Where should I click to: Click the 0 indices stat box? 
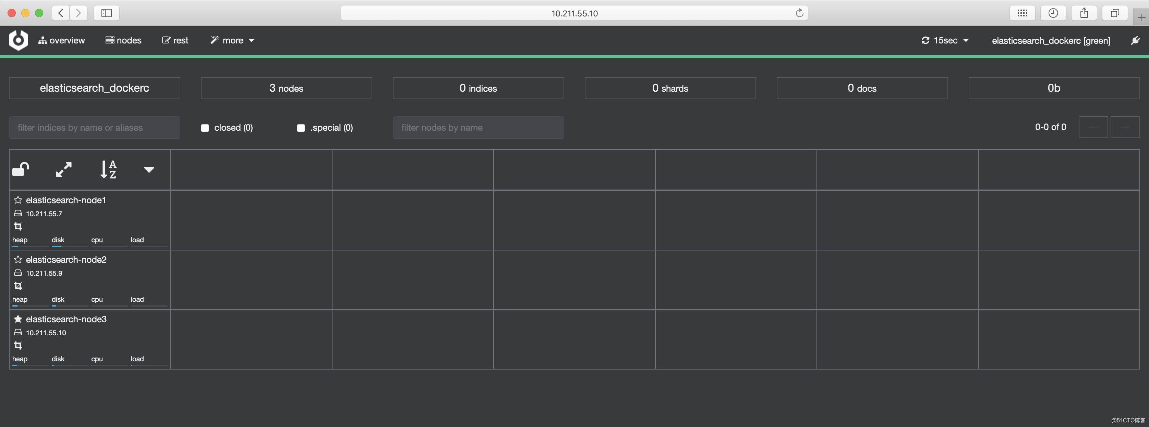pos(478,88)
